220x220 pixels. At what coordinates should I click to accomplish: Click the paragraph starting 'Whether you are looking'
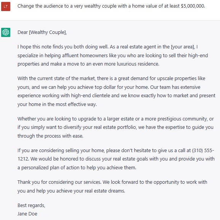coord(116,127)
